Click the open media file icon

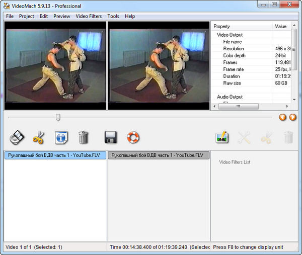(x=17, y=137)
